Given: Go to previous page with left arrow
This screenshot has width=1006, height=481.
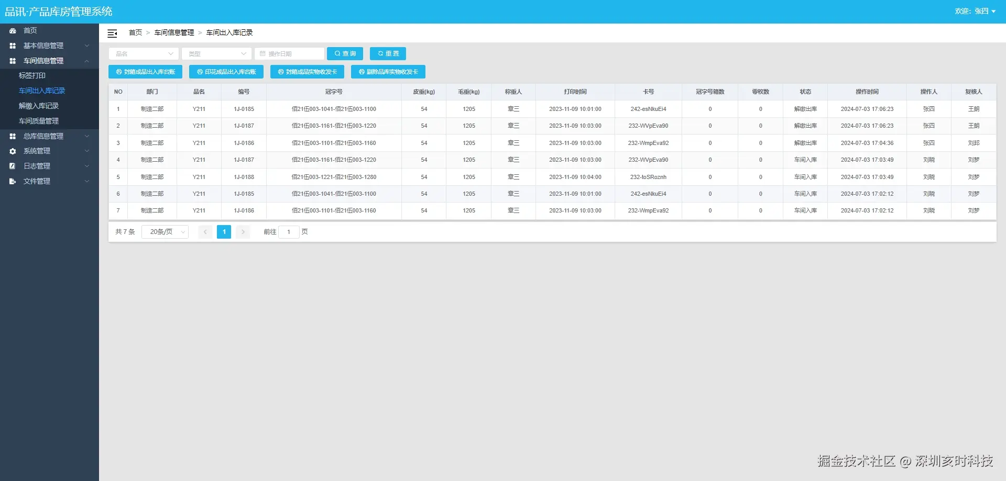Looking at the screenshot, I should (205, 232).
